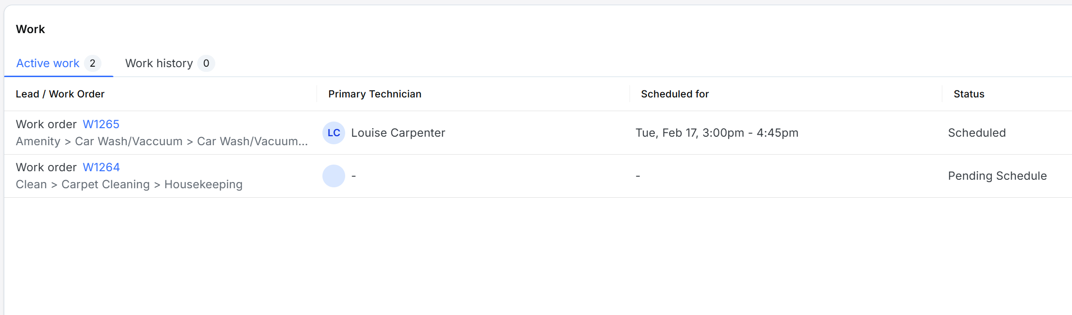
Task: Click the Amenity > Car Wash category path
Action: coord(162,141)
